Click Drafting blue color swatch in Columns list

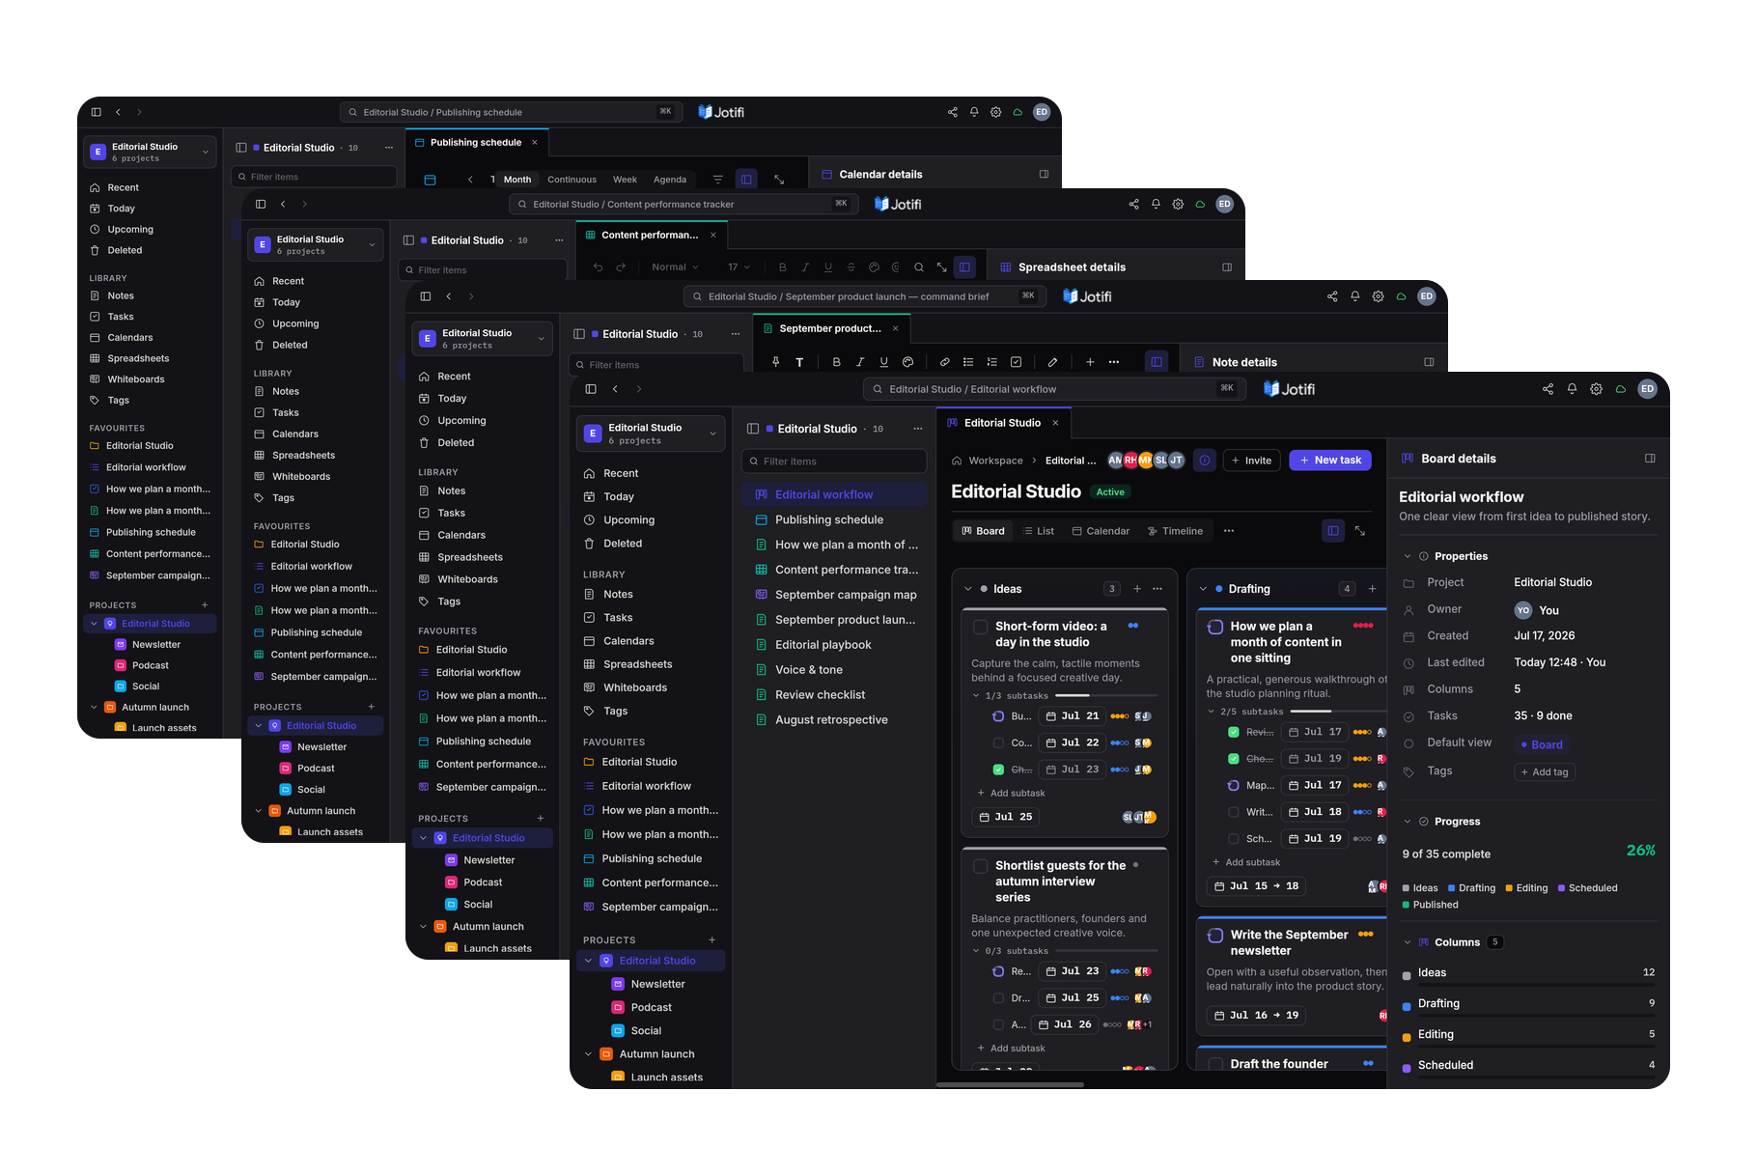pos(1407,1005)
